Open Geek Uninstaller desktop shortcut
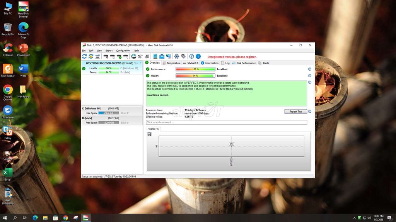 click(8, 197)
